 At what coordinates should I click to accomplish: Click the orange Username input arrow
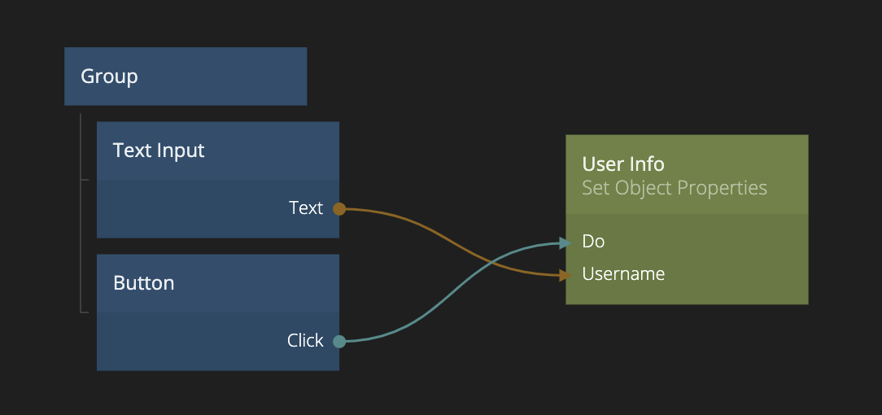(x=565, y=275)
